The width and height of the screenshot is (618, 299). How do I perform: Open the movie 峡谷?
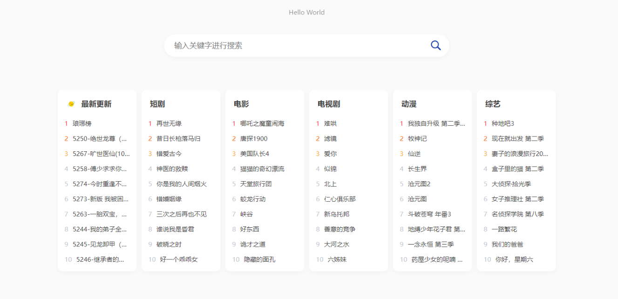247,214
